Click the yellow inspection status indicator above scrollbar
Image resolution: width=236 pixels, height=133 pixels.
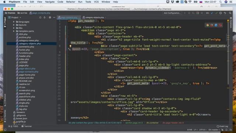click(x=228, y=21)
